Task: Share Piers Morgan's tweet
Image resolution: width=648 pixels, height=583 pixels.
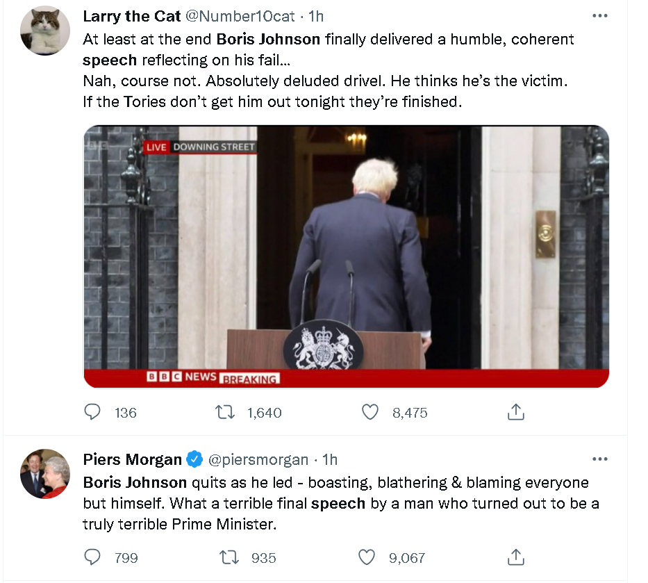Action: [515, 557]
